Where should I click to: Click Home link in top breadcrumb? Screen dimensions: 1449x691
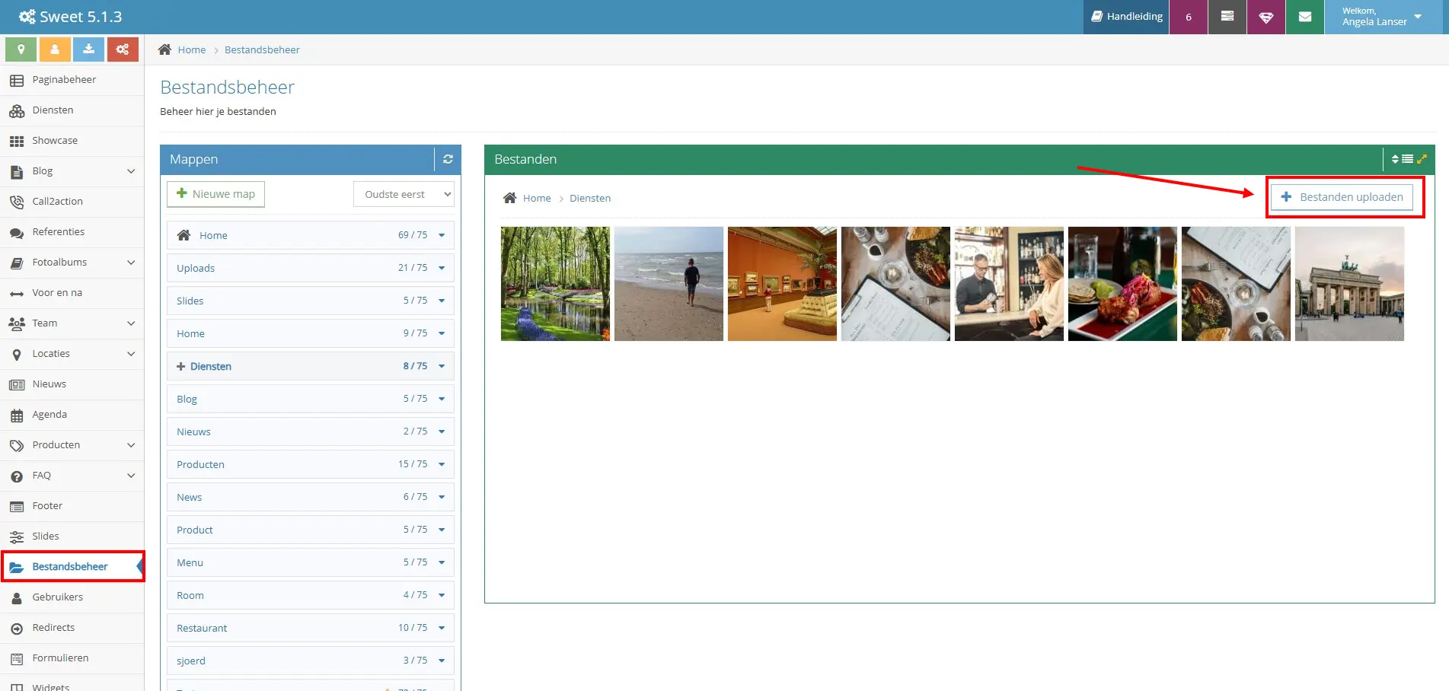point(192,49)
